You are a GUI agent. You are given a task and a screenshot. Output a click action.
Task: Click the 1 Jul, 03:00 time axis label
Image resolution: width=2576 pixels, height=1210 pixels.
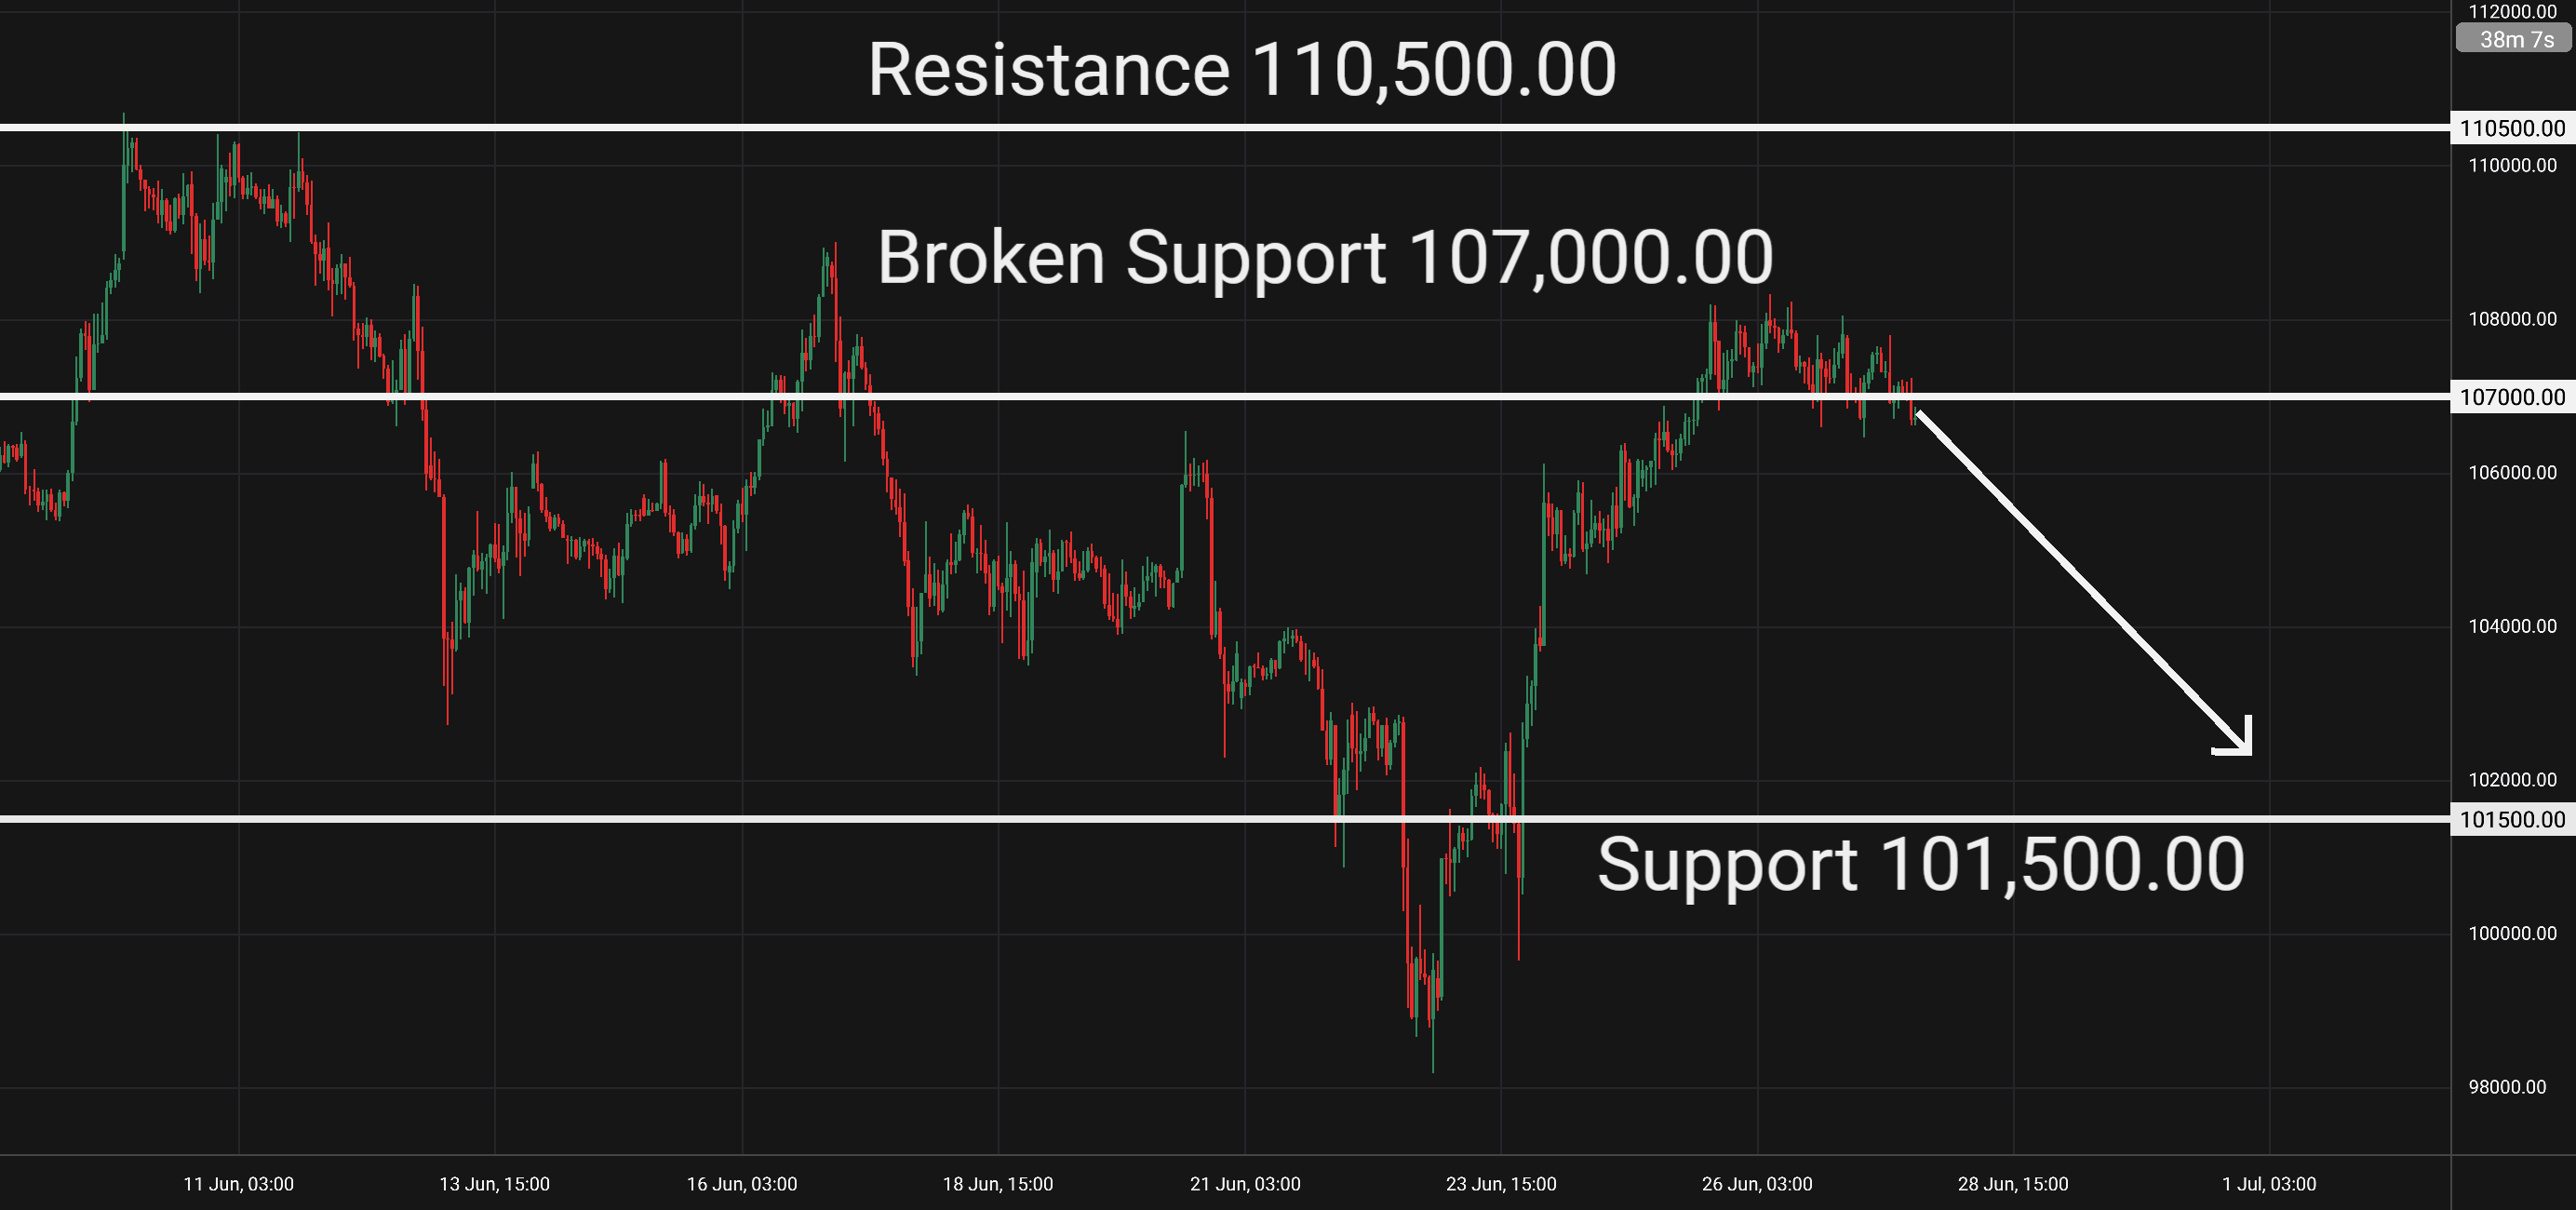click(x=2269, y=1184)
